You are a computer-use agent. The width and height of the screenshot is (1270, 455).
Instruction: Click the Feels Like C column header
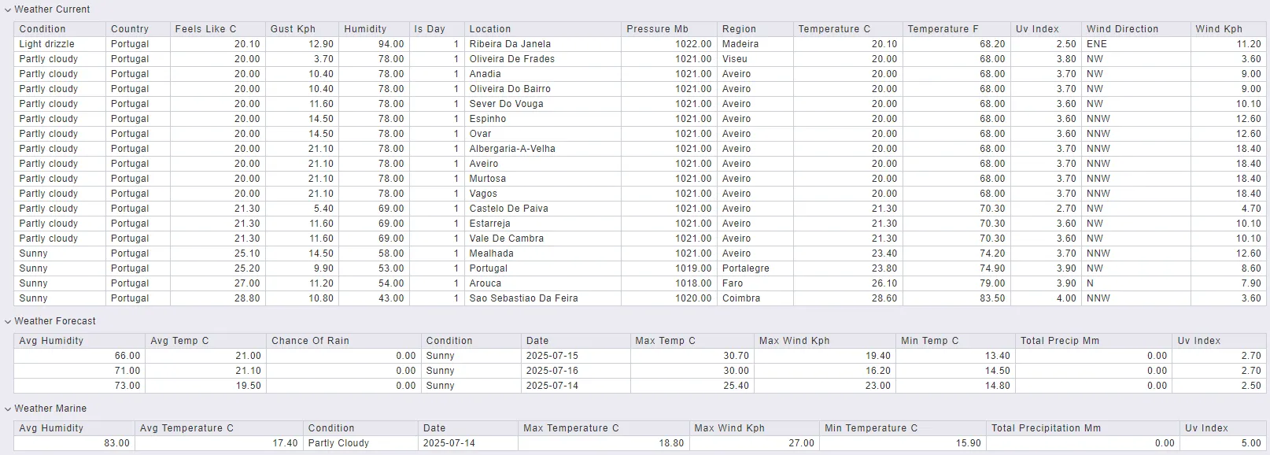218,29
